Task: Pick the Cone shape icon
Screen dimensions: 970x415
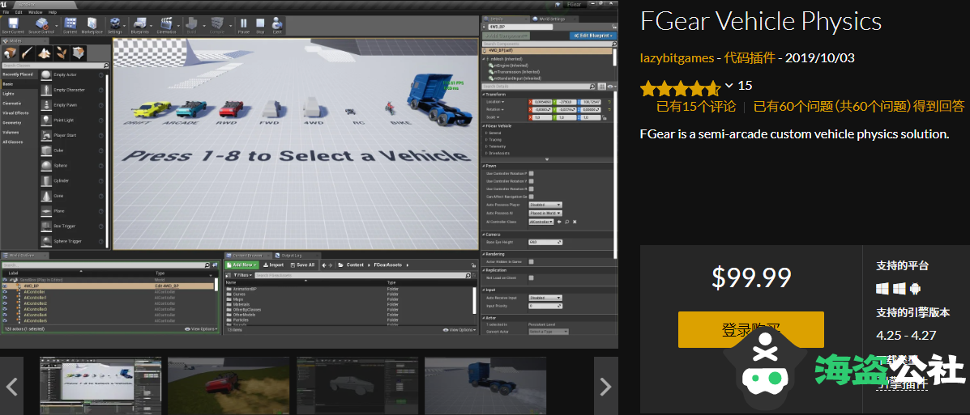Action: 46,196
